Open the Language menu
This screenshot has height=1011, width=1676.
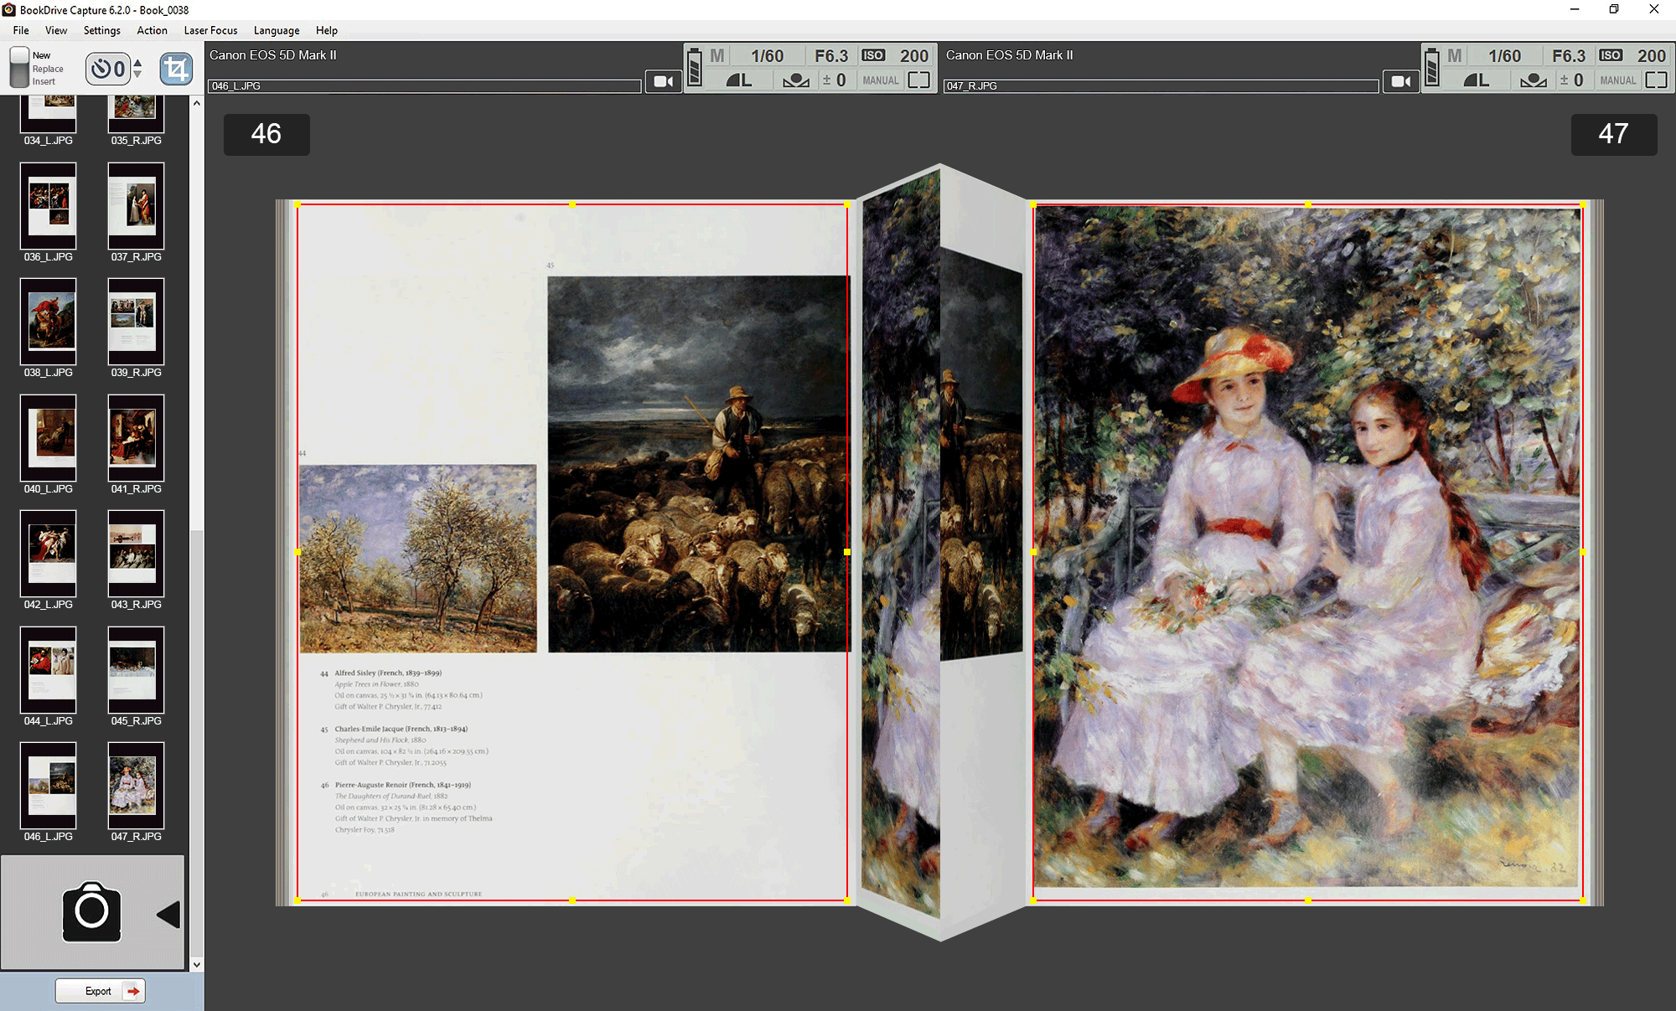point(277,30)
